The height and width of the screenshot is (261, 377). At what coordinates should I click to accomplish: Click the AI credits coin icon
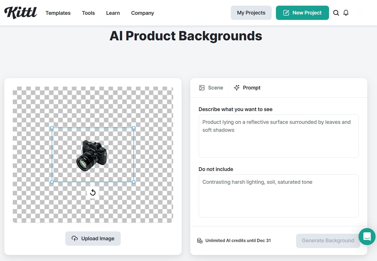coord(200,240)
